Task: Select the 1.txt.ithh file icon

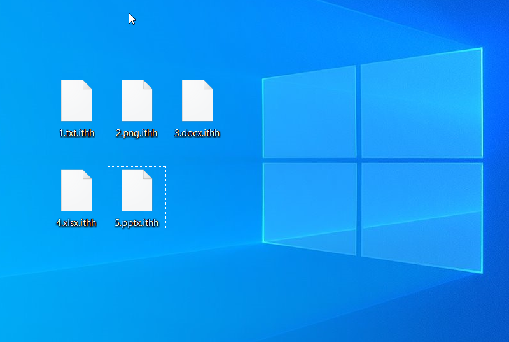Action: [x=76, y=101]
